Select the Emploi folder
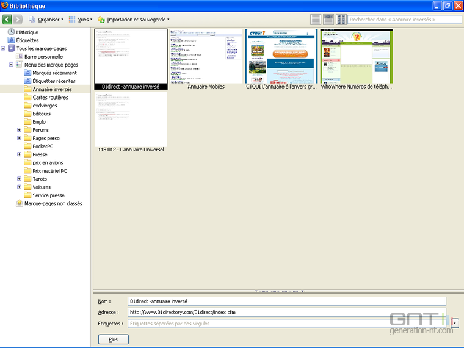 click(35, 122)
